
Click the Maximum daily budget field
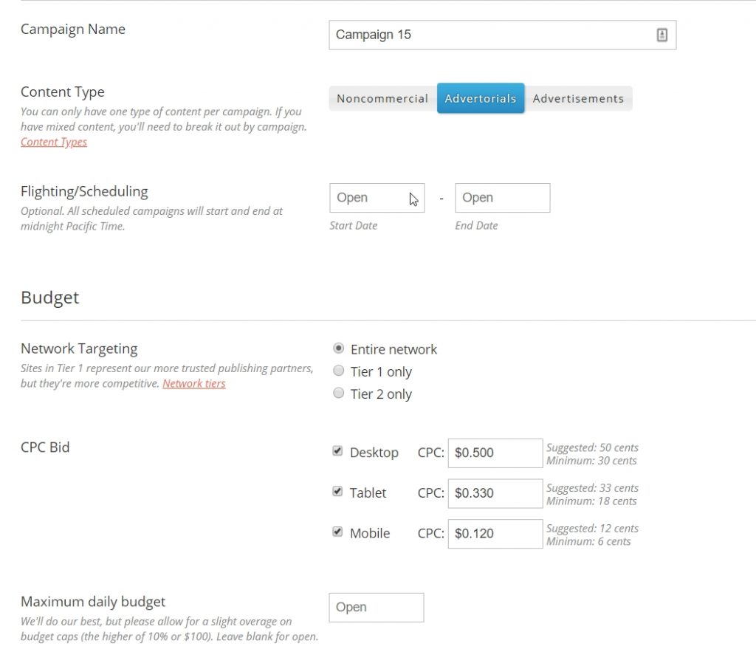click(377, 608)
